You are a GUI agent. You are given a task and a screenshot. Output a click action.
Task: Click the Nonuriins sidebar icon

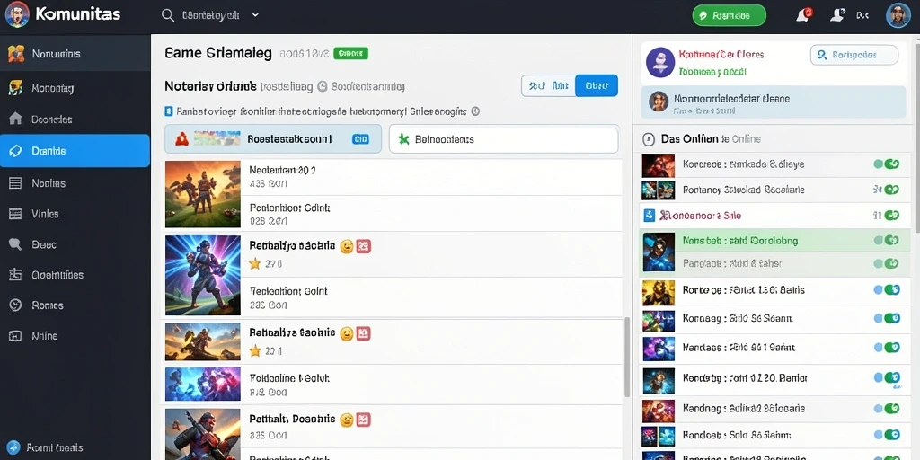16,53
